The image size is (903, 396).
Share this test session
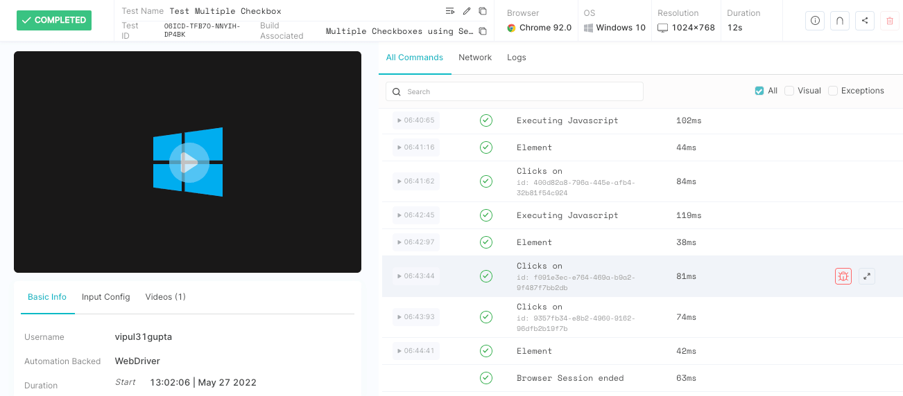click(x=865, y=21)
